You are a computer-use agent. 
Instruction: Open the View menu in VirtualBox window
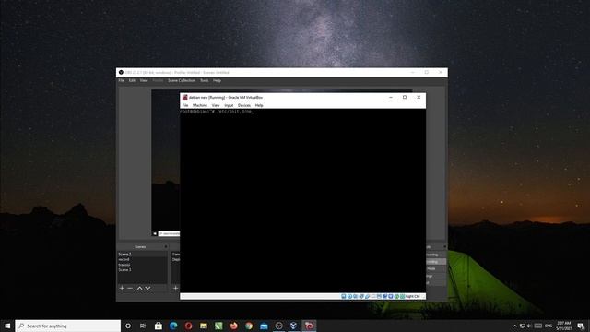point(216,105)
